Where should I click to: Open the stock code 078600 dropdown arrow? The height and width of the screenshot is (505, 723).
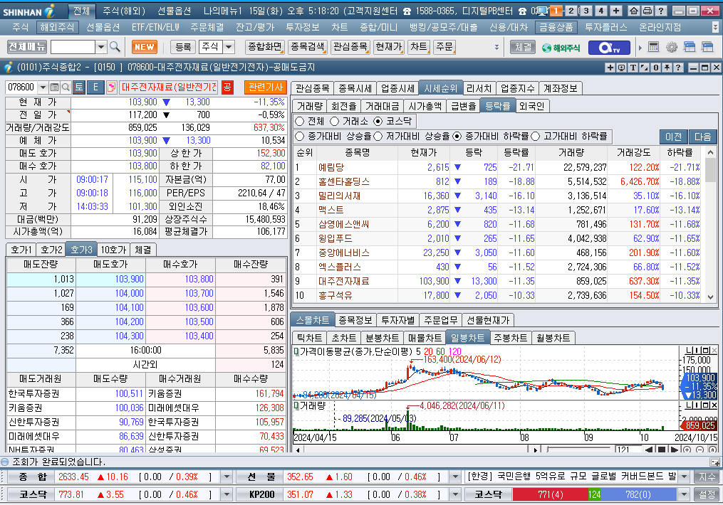point(43,87)
